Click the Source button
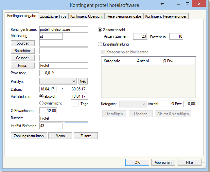210x172 pixels. pyautogui.click(x=23, y=43)
